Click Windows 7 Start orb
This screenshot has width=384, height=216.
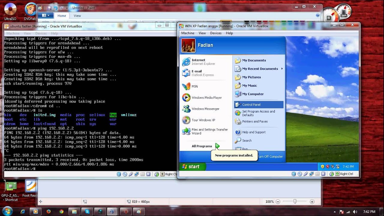click(7, 211)
